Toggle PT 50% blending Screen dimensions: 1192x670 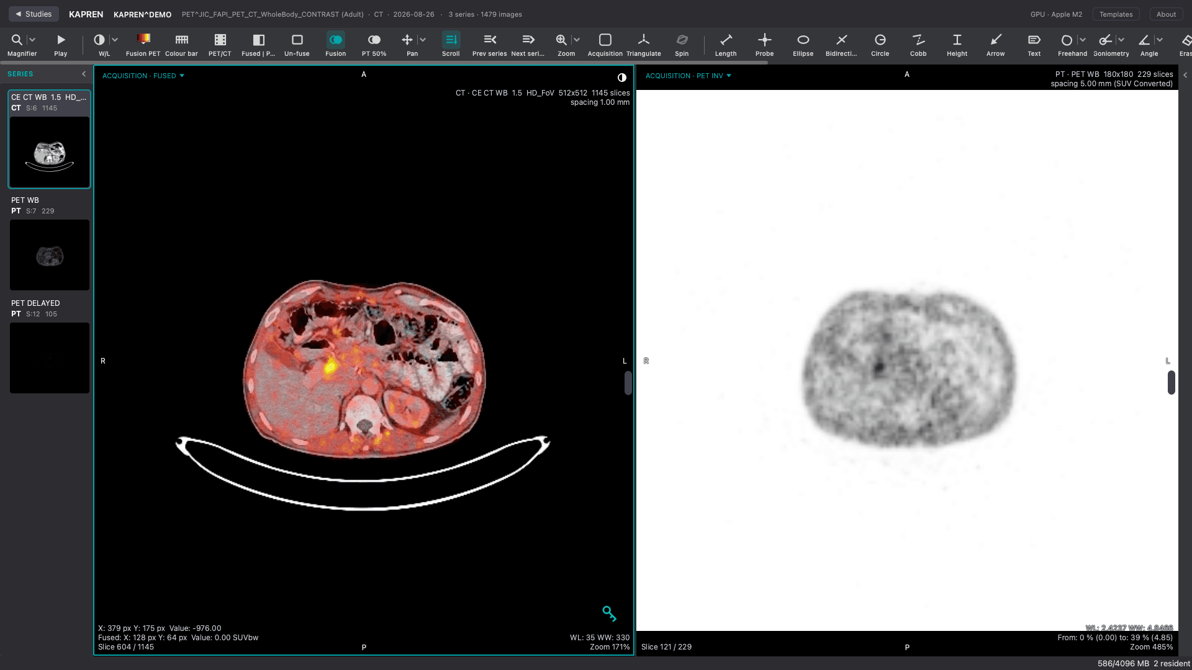click(374, 45)
